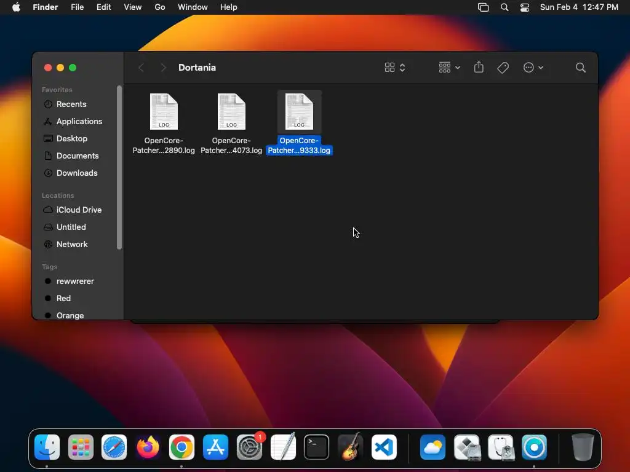The image size is (630, 472).
Task: Launch GarageBand from the Dock
Action: (350, 447)
